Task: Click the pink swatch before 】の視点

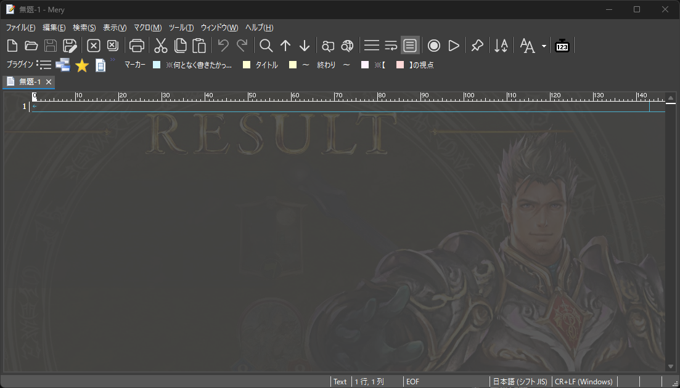Action: (x=400, y=65)
